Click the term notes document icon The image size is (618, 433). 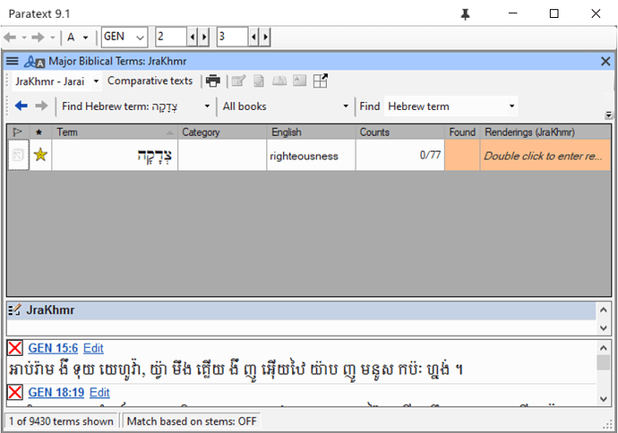[x=259, y=81]
